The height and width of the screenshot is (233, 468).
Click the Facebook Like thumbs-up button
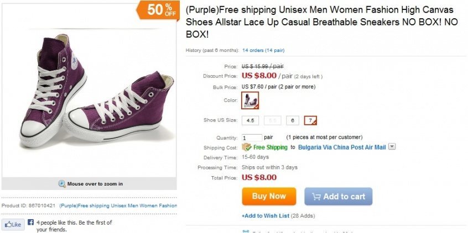pyautogui.click(x=14, y=225)
